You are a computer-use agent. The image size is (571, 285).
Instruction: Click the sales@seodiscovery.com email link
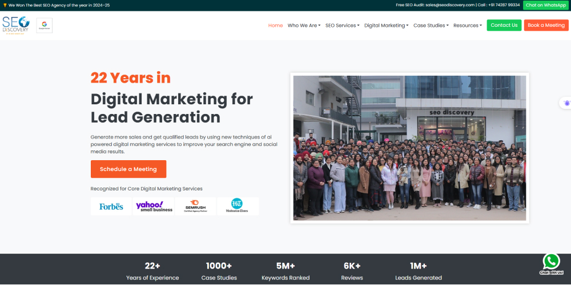(x=449, y=5)
